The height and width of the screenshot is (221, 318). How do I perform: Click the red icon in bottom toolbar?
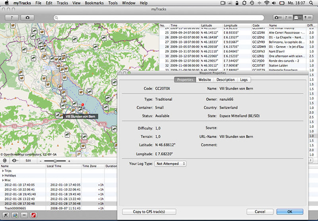[33, 215]
